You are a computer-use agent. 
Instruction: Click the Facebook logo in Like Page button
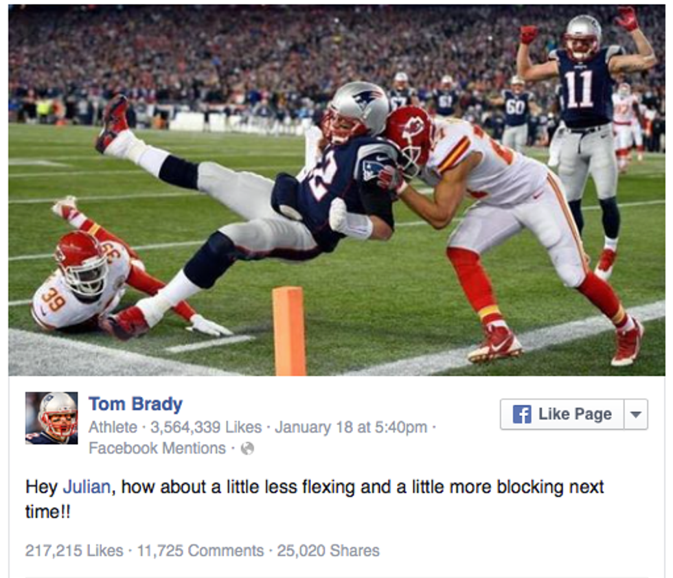coord(521,414)
